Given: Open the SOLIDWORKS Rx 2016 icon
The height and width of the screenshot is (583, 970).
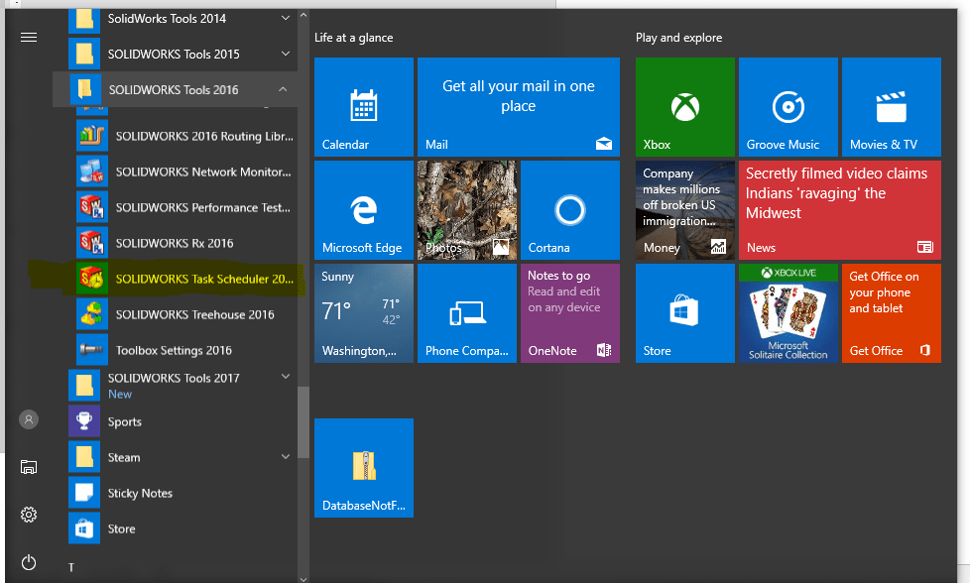Looking at the screenshot, I should point(92,242).
